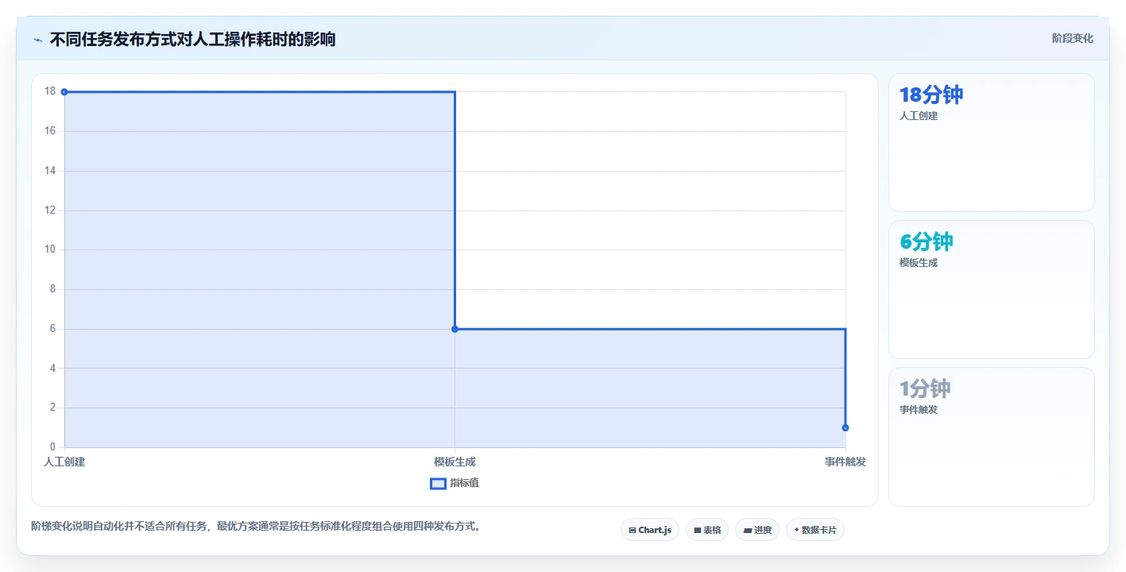Viewport: 1126px width, 572px height.
Task: Select the 数据卡片 tag button
Action: coord(815,530)
